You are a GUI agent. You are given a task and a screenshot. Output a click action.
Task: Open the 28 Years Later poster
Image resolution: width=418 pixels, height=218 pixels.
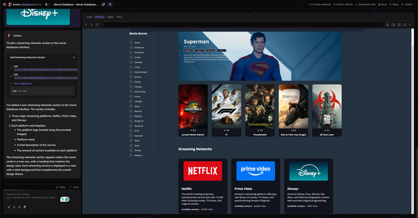click(327, 107)
